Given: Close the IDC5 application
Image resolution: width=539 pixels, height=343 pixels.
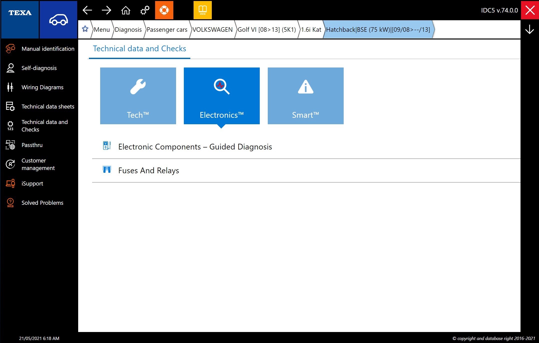Looking at the screenshot, I should (530, 10).
